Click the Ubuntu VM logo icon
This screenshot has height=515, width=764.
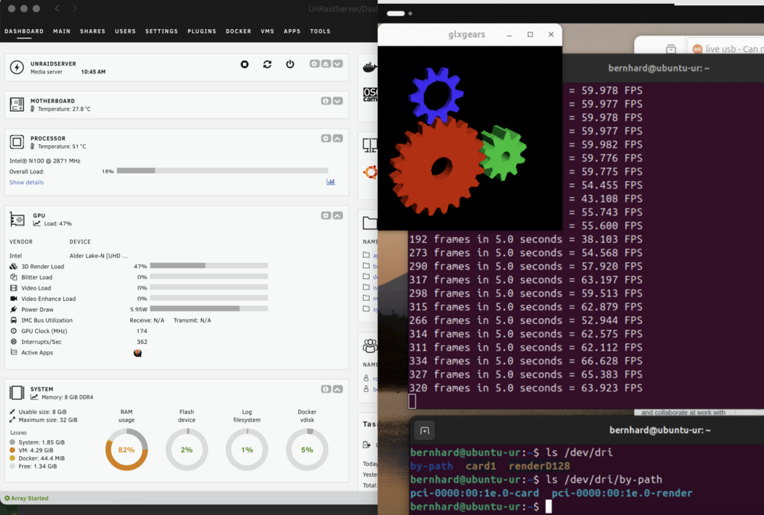coord(371,171)
